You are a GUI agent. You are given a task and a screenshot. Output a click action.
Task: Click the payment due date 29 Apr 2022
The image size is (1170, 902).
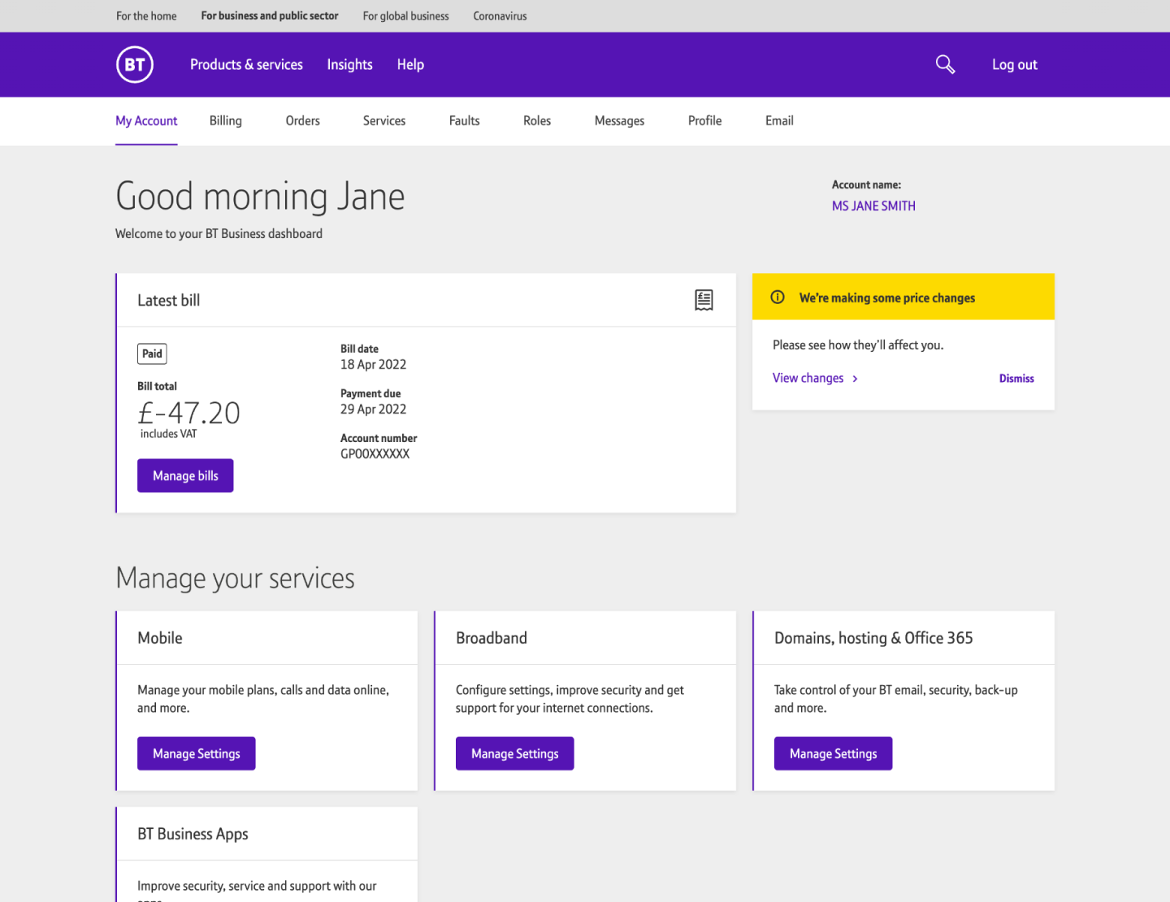click(x=373, y=410)
